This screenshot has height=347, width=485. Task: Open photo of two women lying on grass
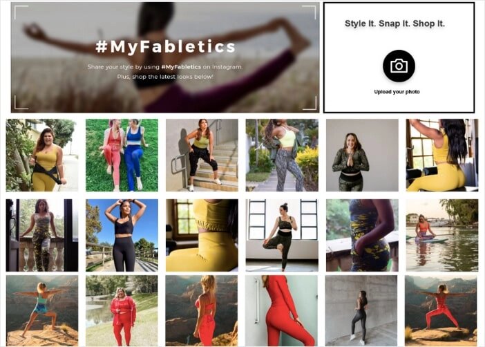click(x=122, y=155)
